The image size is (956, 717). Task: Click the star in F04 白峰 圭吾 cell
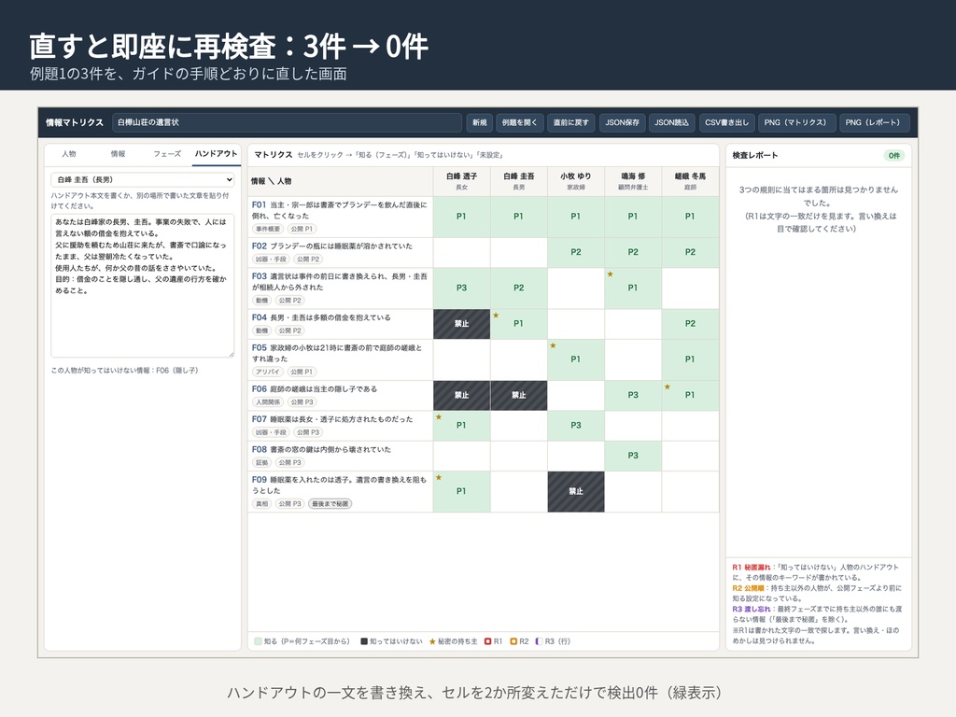pyautogui.click(x=497, y=316)
